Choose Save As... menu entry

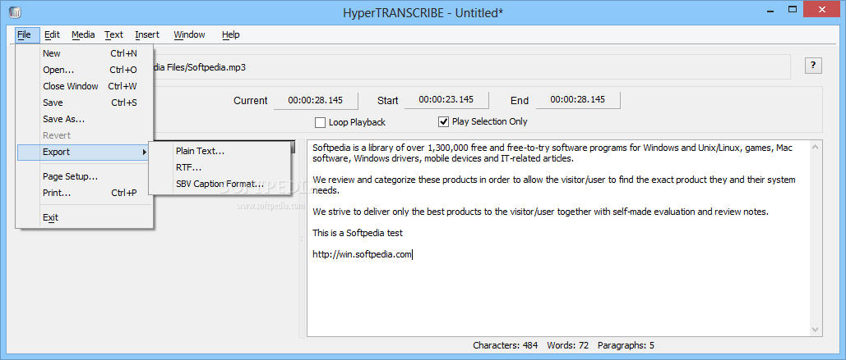click(x=86, y=119)
